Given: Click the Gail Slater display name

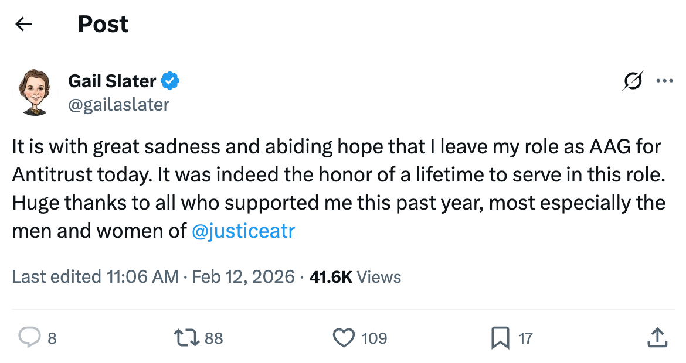Looking at the screenshot, I should coord(112,81).
